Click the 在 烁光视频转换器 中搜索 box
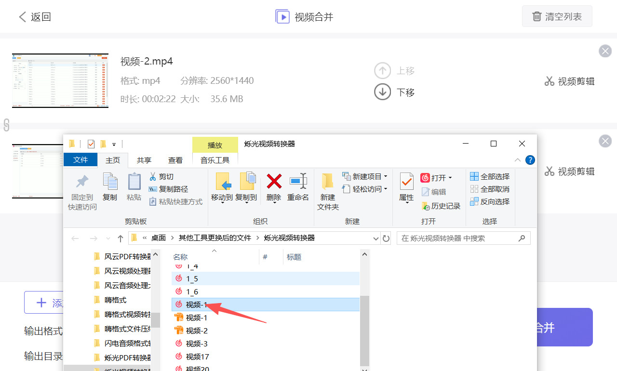 tap(463, 238)
